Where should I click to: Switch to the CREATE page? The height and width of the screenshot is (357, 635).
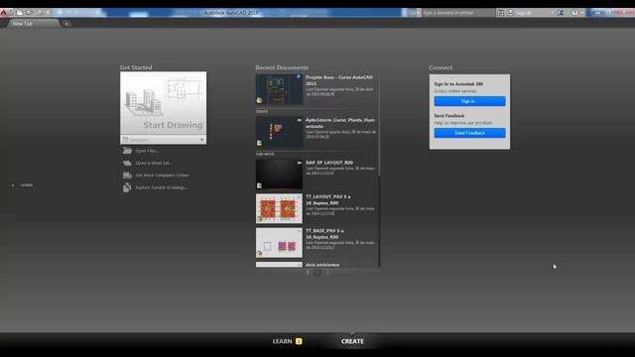point(352,341)
